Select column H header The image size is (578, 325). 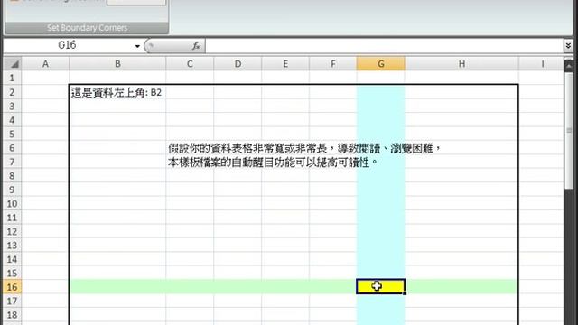point(461,64)
